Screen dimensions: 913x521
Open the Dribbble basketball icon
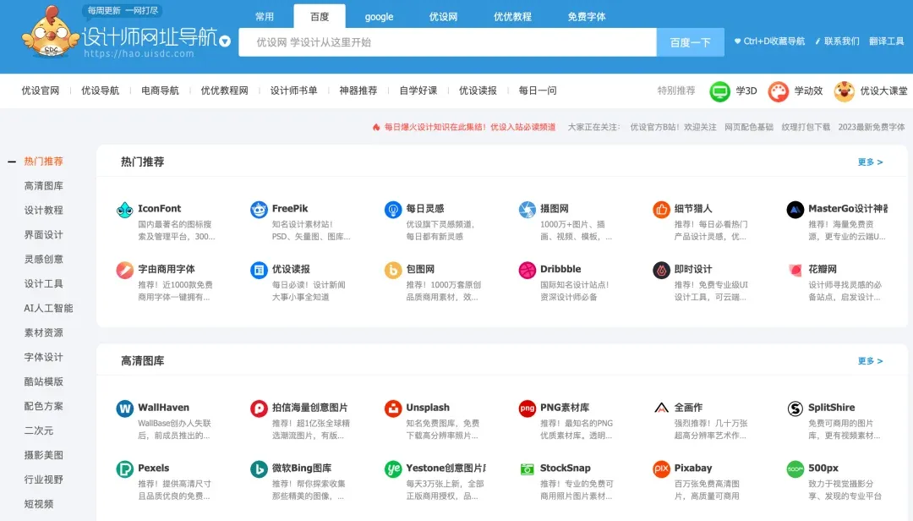(527, 270)
